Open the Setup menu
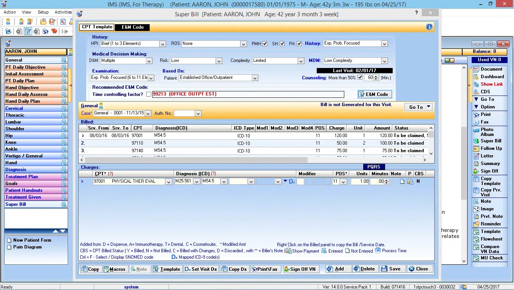This screenshot has height=290, width=514. (43, 12)
